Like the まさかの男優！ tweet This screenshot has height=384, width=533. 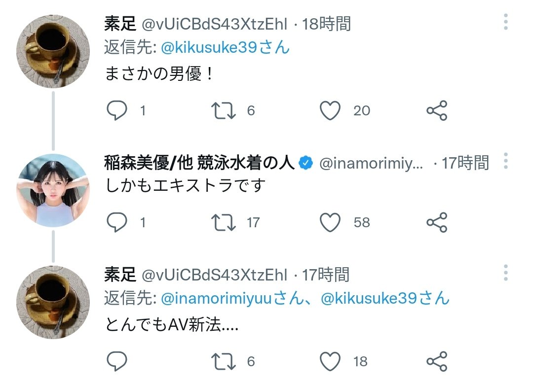(330, 110)
